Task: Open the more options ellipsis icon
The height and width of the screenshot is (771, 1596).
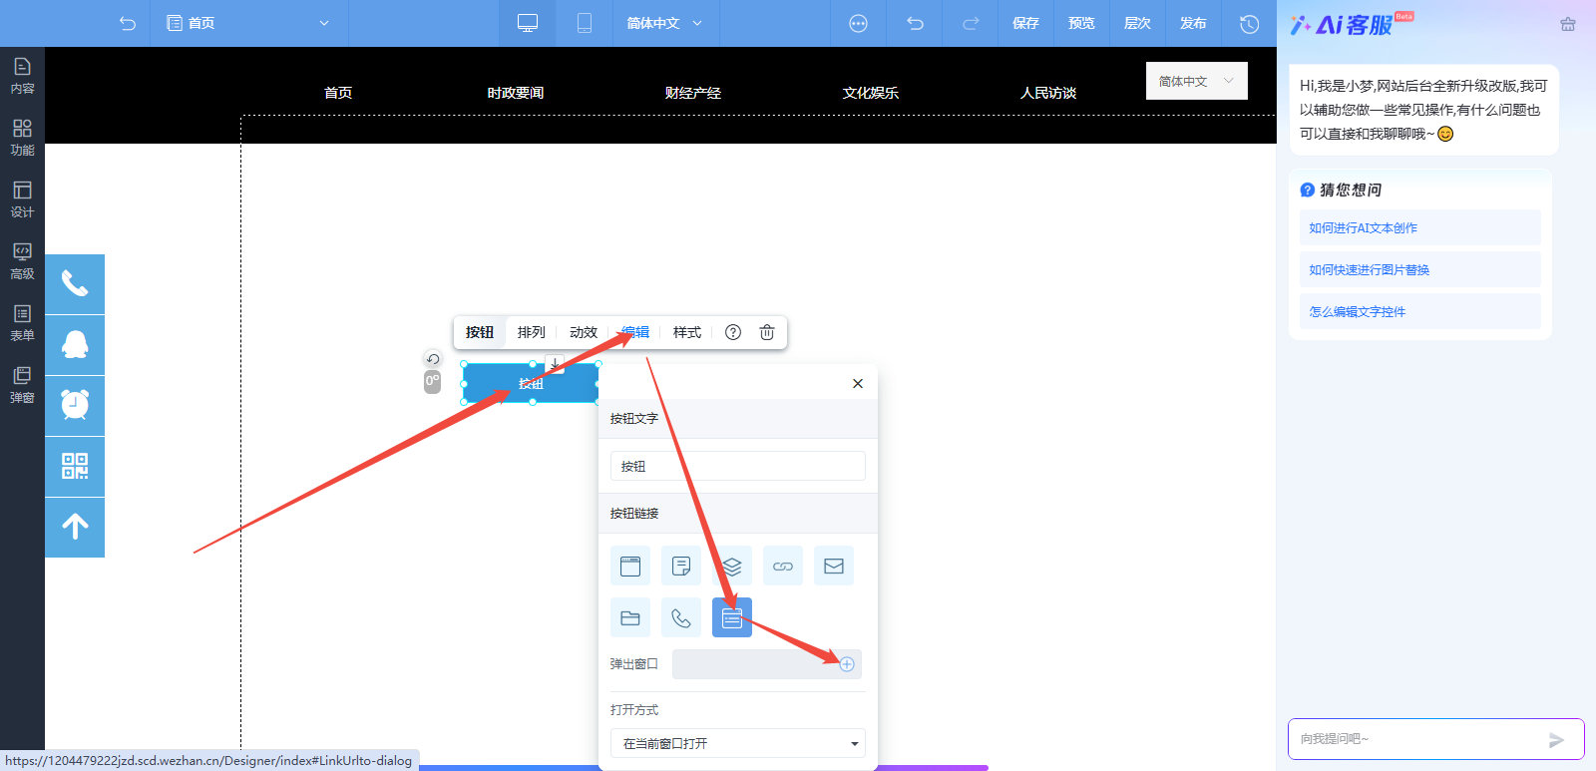Action: coord(858,23)
